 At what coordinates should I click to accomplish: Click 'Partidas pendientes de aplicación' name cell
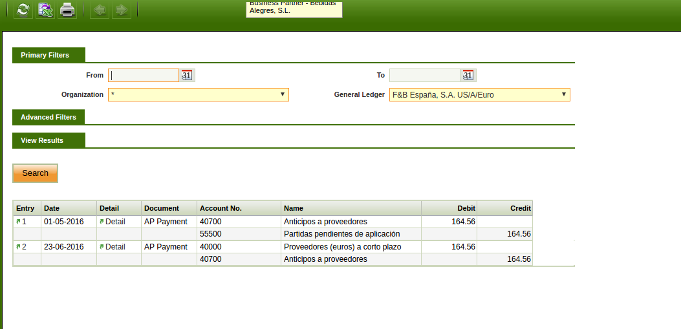click(x=351, y=234)
